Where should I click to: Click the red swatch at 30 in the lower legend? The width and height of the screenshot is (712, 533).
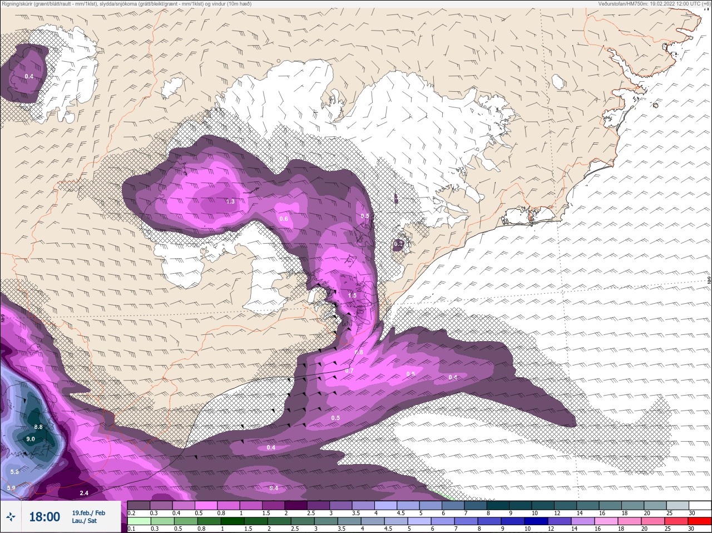point(700,521)
